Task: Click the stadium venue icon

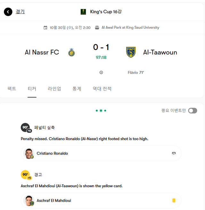Action: [97, 28]
